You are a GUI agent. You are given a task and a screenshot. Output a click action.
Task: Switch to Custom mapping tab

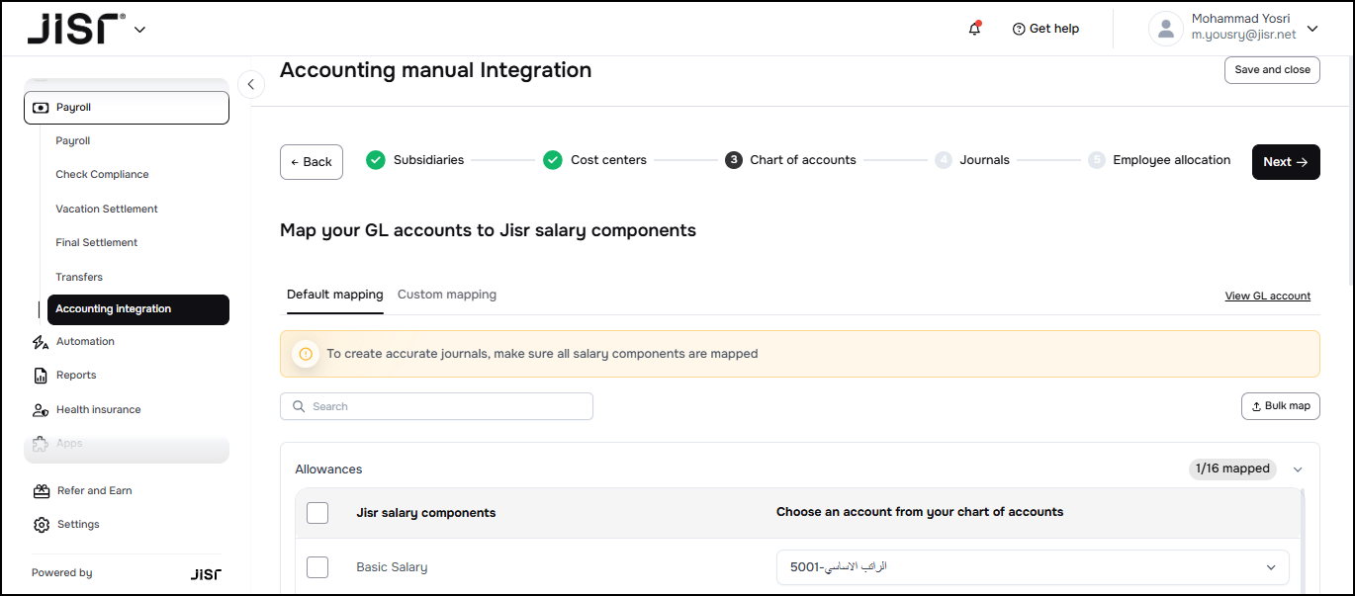click(x=447, y=295)
